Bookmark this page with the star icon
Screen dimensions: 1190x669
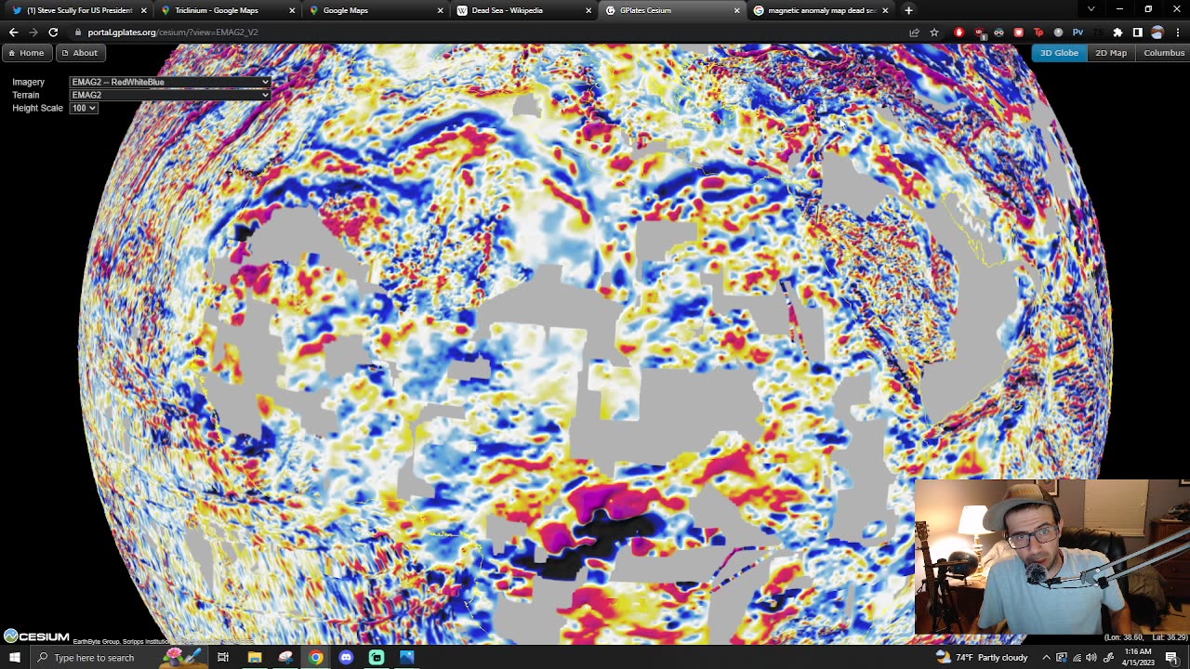(x=934, y=33)
